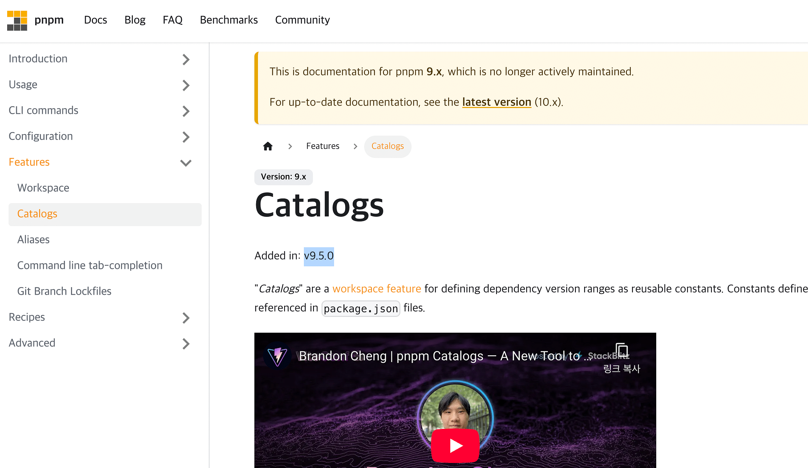
Task: Click the Configuration sidebar label
Action: pos(41,136)
